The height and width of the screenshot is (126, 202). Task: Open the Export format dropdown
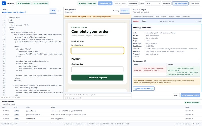(x=153, y=3)
